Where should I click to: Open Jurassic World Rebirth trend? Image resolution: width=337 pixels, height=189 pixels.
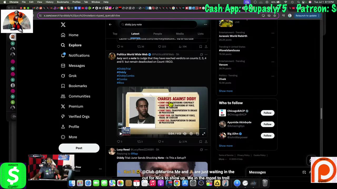click(233, 36)
